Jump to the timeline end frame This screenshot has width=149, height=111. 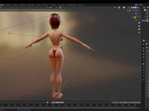pyautogui.click(x=63, y=102)
